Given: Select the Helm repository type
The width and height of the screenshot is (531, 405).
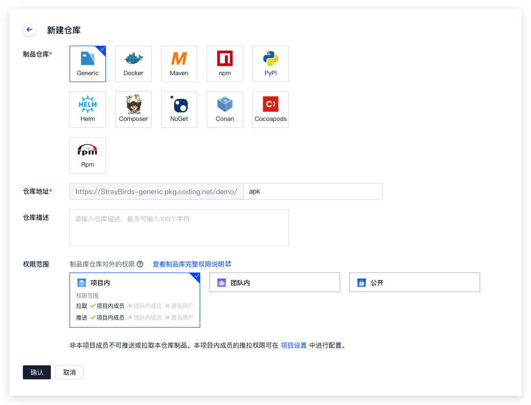Looking at the screenshot, I should tap(88, 110).
